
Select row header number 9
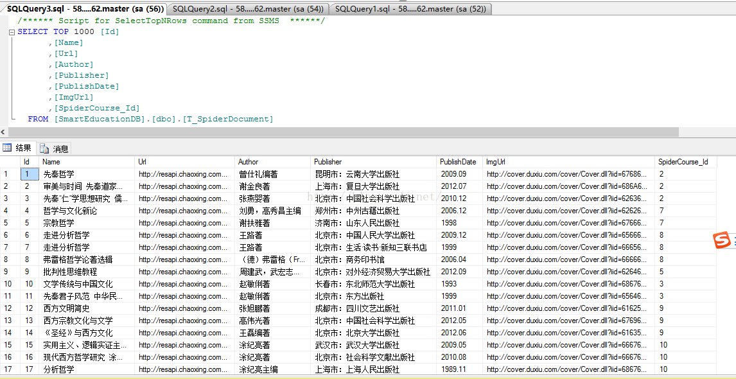(10, 272)
